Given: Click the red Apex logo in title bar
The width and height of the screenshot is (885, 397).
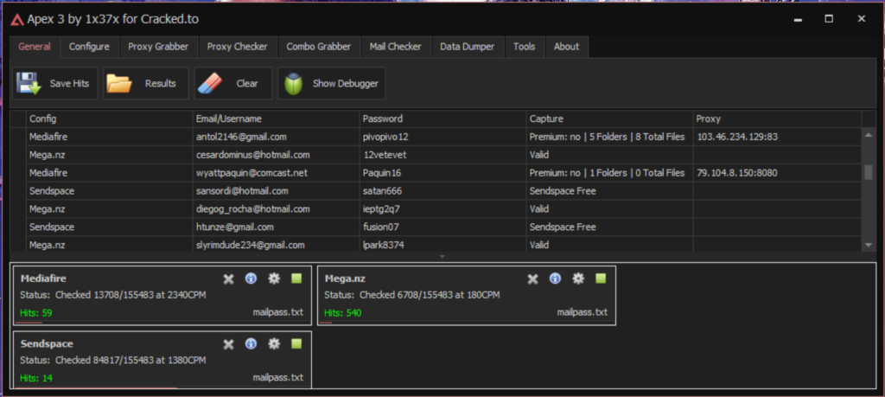Looking at the screenshot, I should click(x=17, y=20).
